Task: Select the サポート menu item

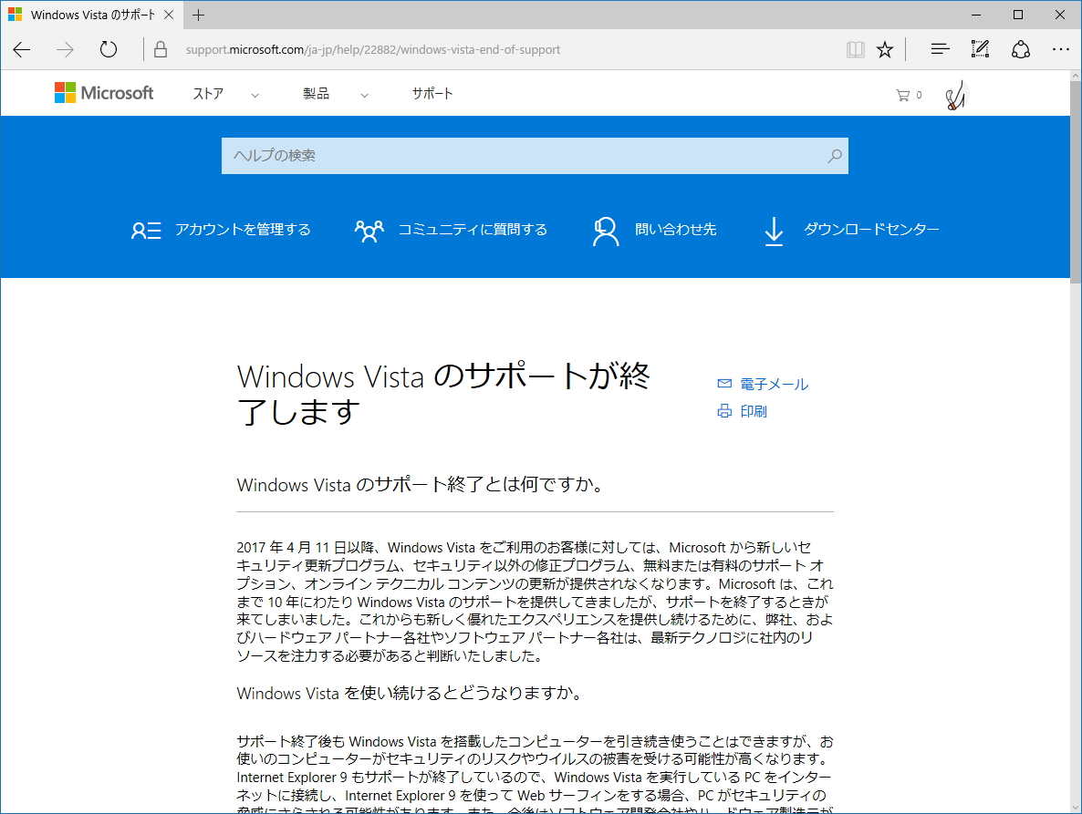Action: pyautogui.click(x=432, y=93)
